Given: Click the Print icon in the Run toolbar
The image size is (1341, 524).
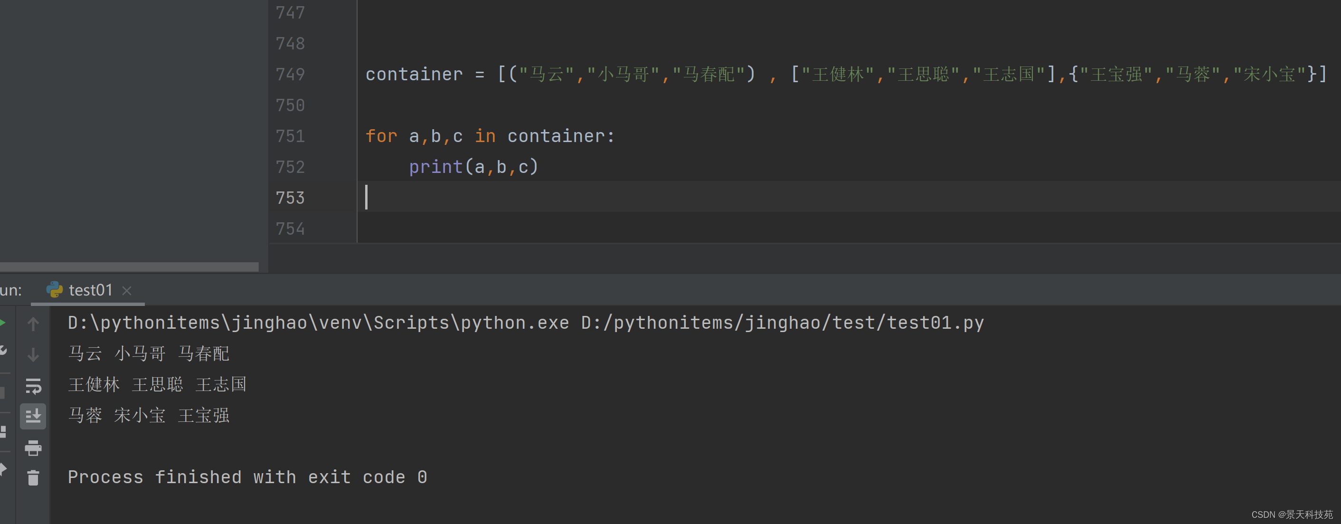Looking at the screenshot, I should pyautogui.click(x=33, y=448).
